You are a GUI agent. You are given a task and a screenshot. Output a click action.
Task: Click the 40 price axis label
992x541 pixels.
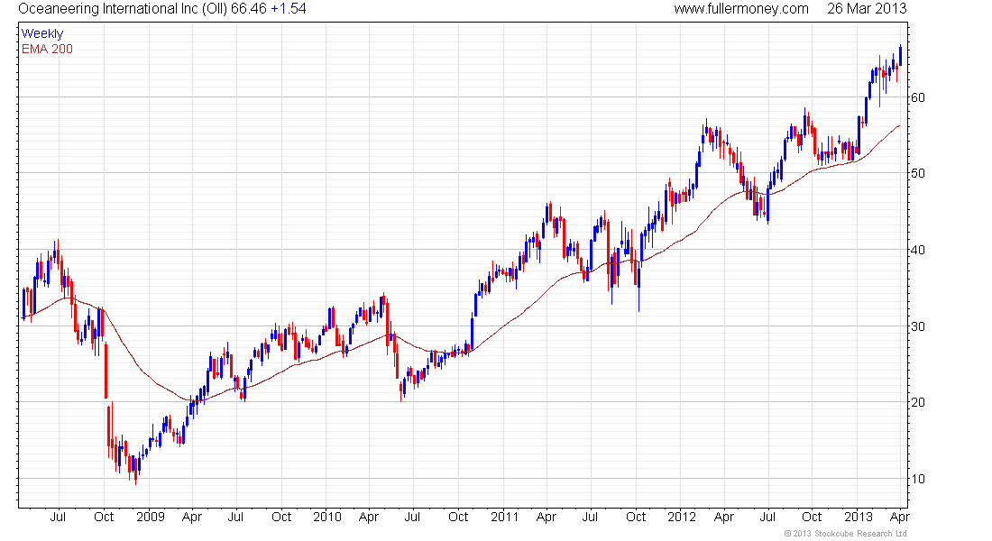918,250
